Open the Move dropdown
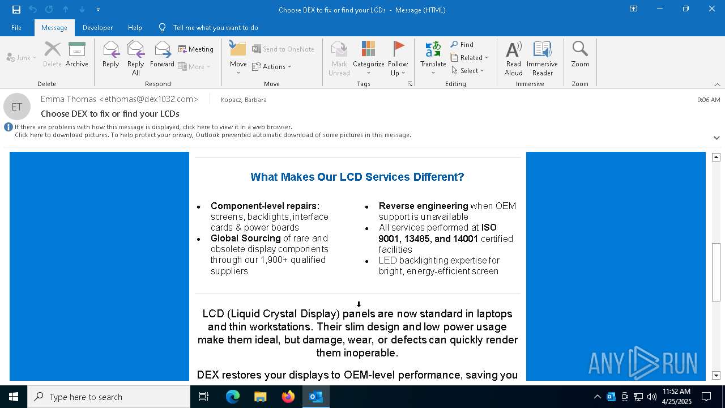Viewport: 725px width, 408px height. (238, 58)
